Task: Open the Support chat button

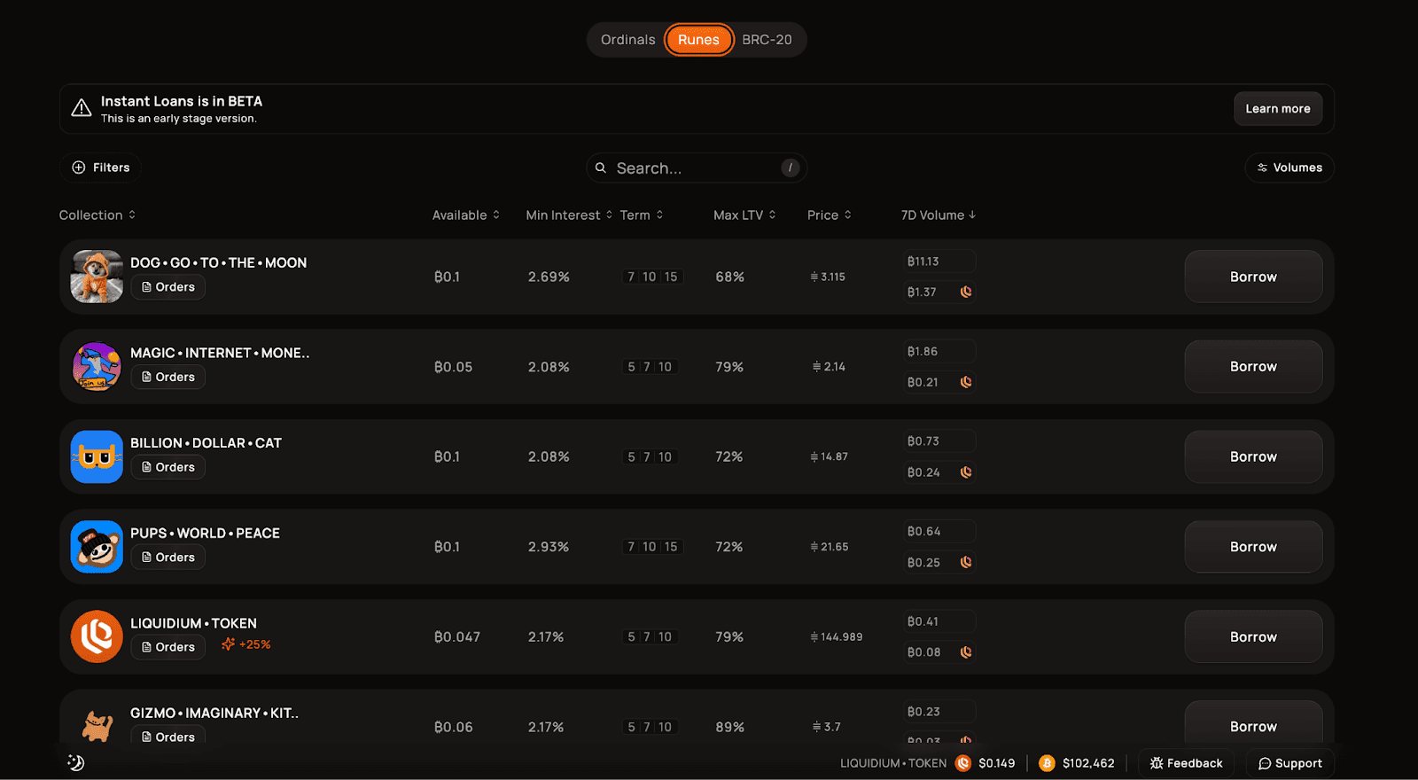Action: (1290, 763)
